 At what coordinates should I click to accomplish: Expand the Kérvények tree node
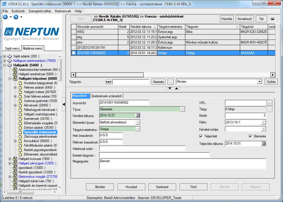pos(15,105)
